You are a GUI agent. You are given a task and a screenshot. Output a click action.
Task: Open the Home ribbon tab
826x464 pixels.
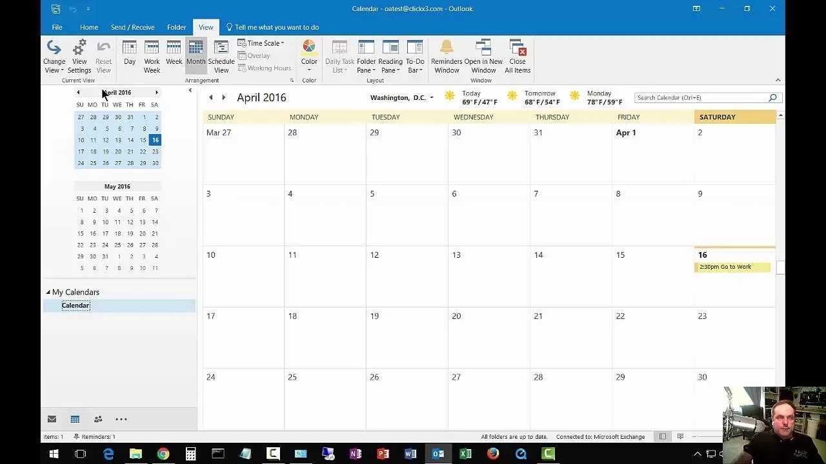pos(89,27)
